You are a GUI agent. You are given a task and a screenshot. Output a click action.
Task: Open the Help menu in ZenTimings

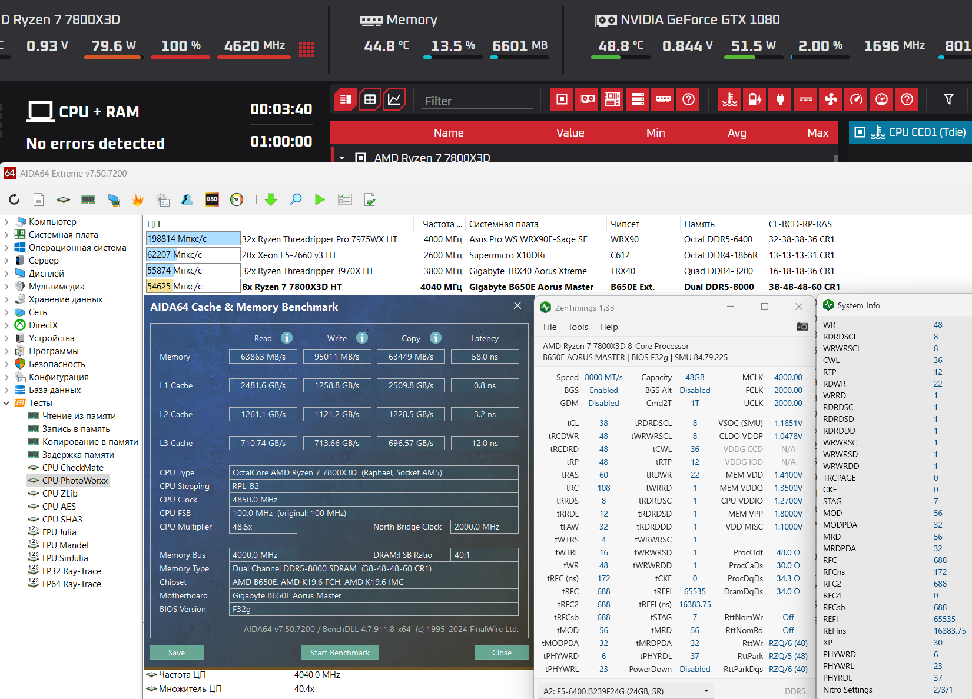coord(609,327)
